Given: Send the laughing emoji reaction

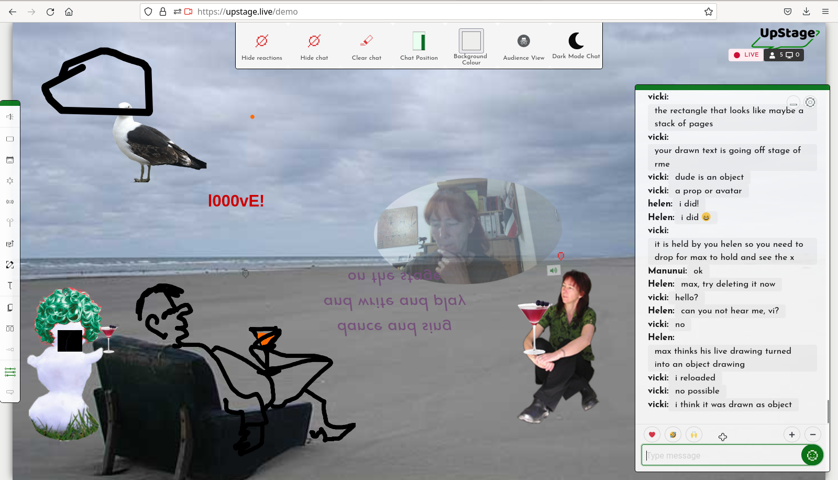Looking at the screenshot, I should (x=673, y=434).
